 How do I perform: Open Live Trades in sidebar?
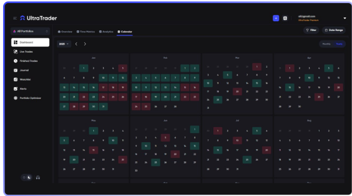(26, 52)
